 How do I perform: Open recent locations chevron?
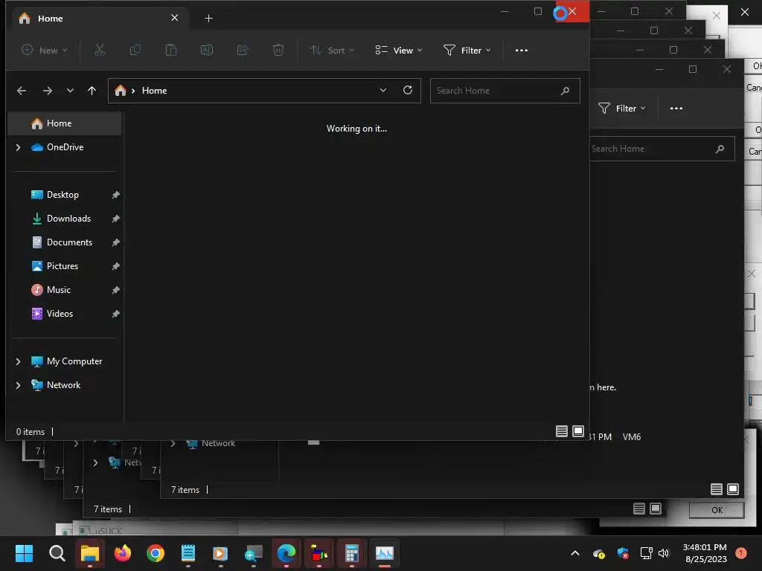pos(70,91)
